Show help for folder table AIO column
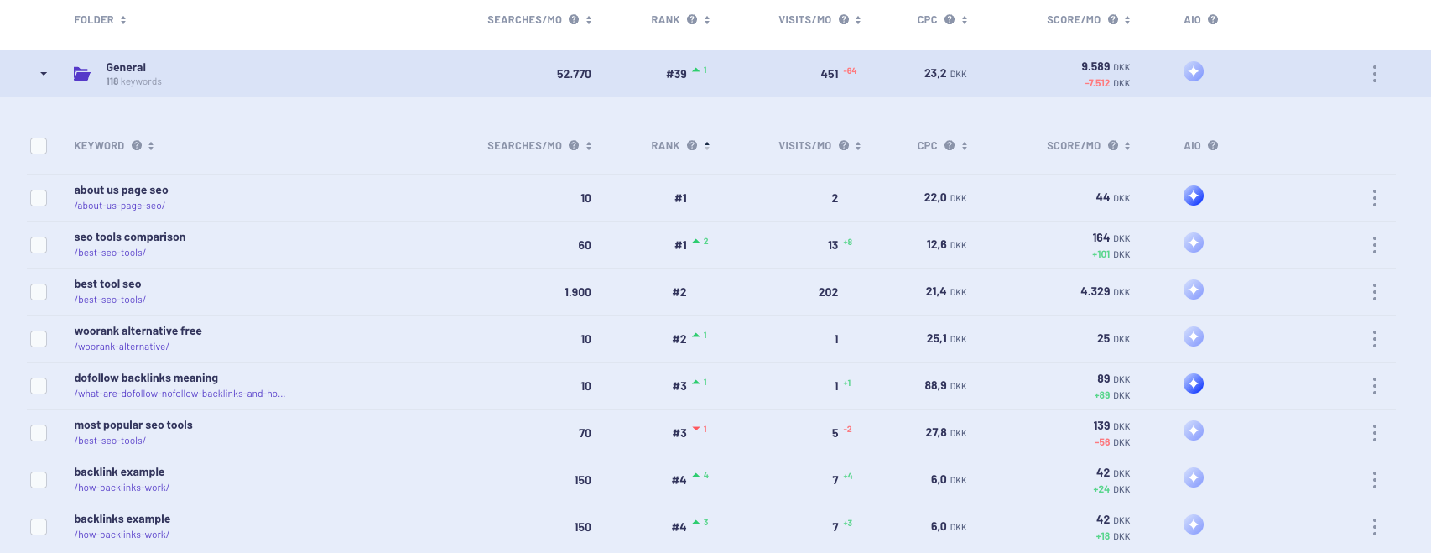This screenshot has width=1431, height=553. click(x=1213, y=20)
